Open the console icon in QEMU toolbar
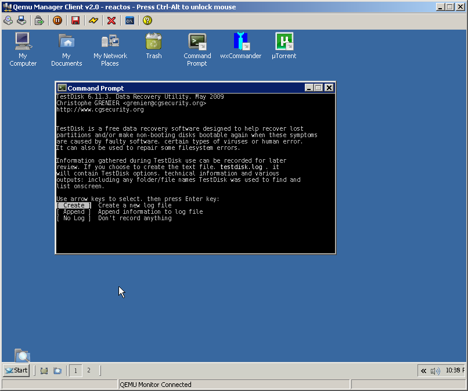This screenshot has height=391, width=468. click(x=129, y=20)
